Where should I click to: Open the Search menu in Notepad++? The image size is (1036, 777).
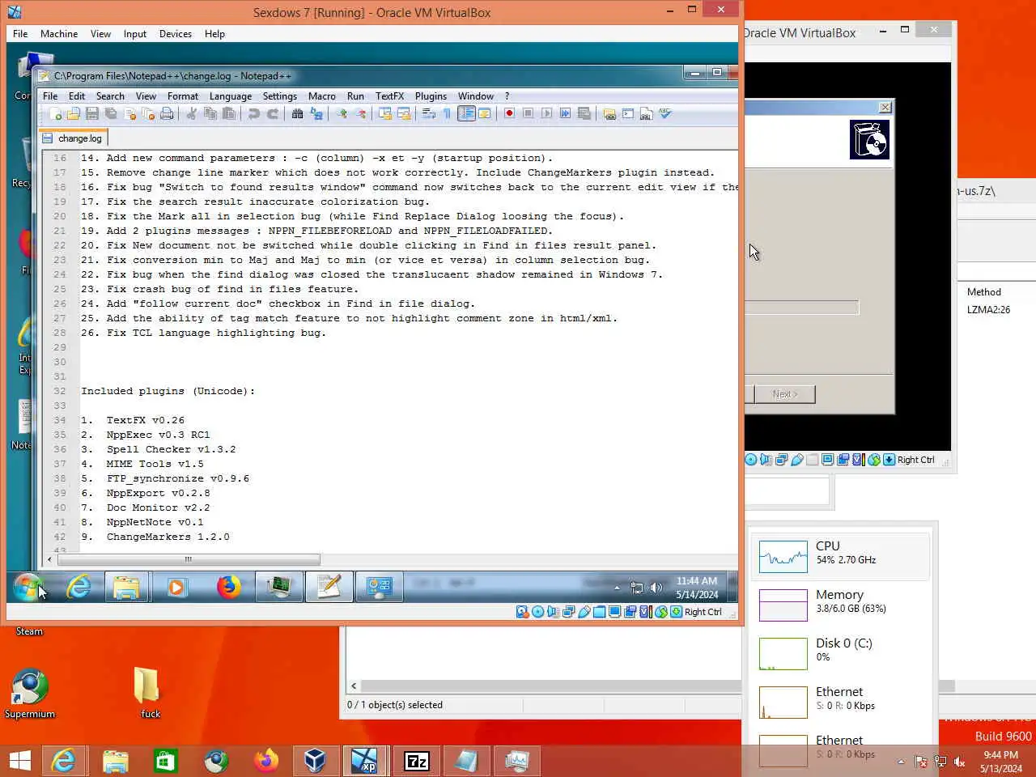pyautogui.click(x=110, y=96)
